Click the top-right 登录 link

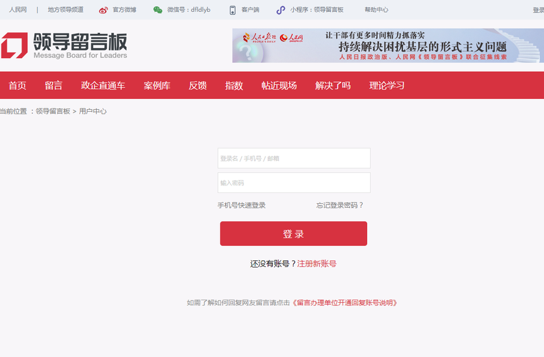538,10
